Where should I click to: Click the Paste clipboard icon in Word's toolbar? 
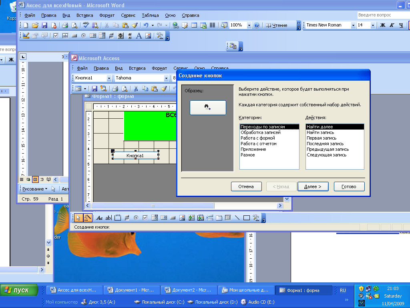point(125,25)
